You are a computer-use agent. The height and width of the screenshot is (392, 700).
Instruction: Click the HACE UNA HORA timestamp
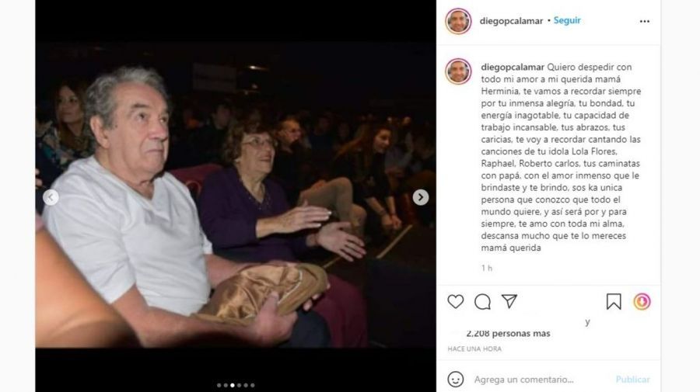point(474,349)
